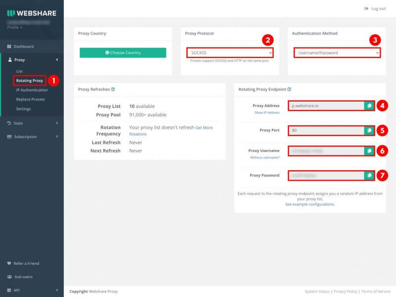The image size is (396, 297).
Task: Copy the Proxy Address value
Action: [x=369, y=105]
